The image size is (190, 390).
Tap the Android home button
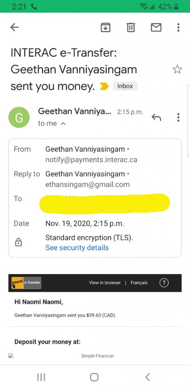tap(94, 377)
